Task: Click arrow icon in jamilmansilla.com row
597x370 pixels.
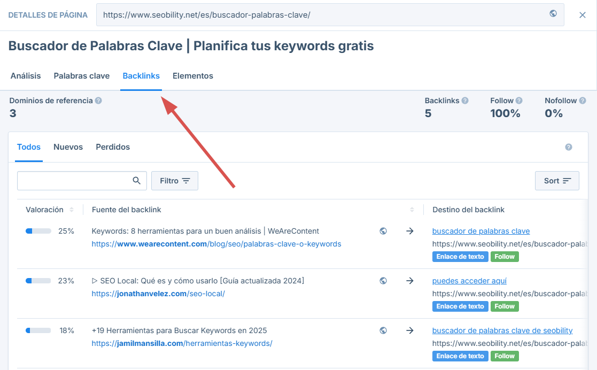Action: [x=410, y=330]
